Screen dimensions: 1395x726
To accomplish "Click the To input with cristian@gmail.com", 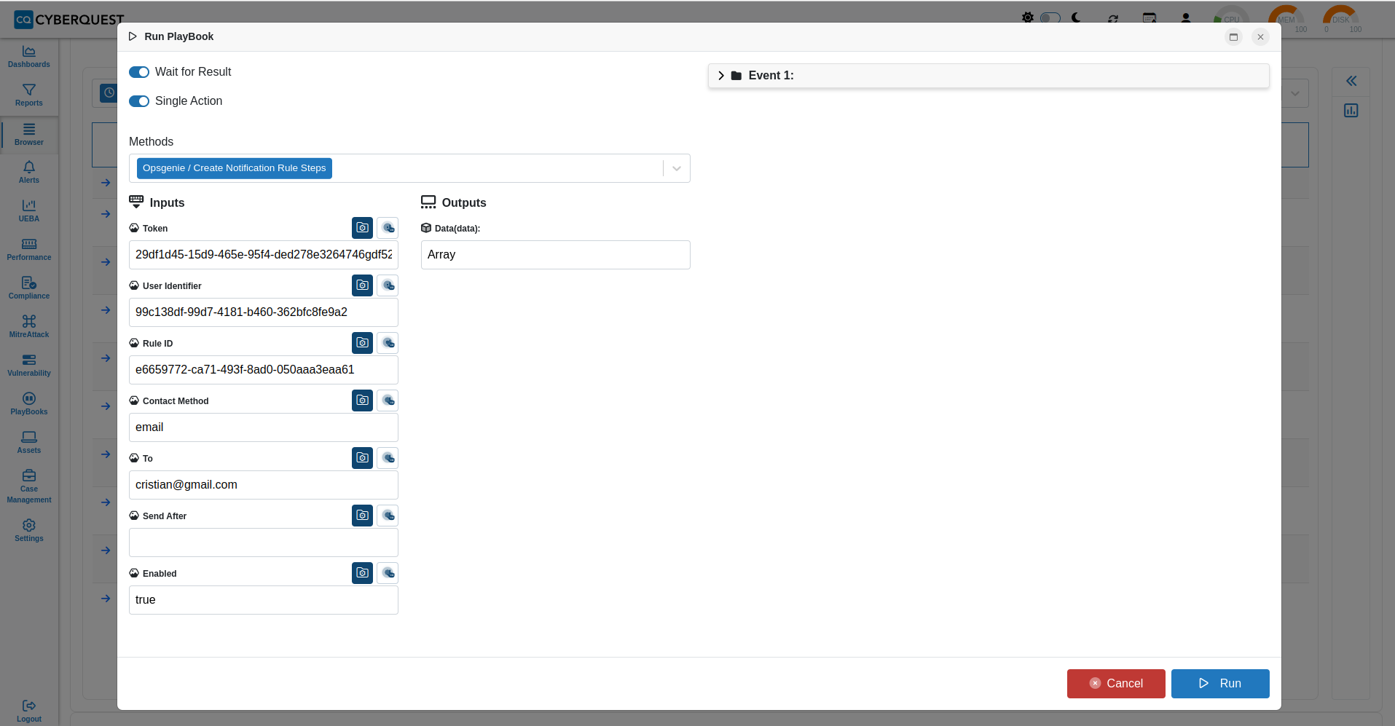I will pyautogui.click(x=264, y=485).
